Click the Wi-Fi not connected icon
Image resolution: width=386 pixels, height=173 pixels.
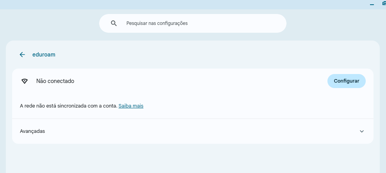coord(24,81)
